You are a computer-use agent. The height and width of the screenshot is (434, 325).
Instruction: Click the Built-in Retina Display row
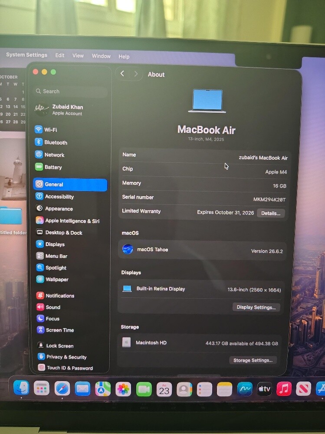click(x=201, y=289)
